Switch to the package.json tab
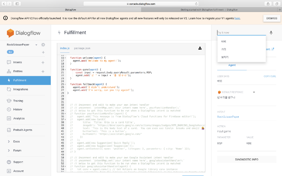 coord(82,48)
